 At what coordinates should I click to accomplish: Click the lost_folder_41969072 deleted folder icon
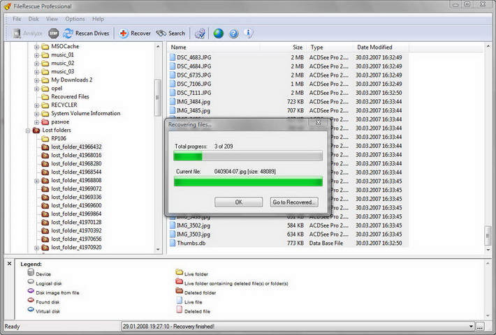pos(45,188)
